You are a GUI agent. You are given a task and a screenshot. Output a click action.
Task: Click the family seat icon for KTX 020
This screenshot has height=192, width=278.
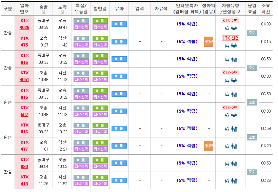point(234,164)
